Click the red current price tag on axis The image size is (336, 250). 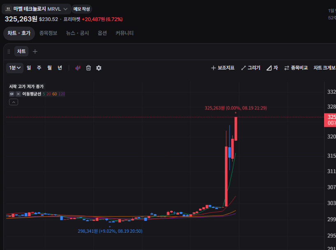coord(330,120)
